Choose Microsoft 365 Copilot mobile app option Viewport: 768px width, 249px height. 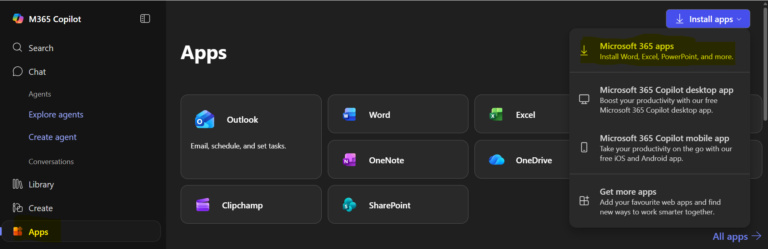click(x=660, y=148)
